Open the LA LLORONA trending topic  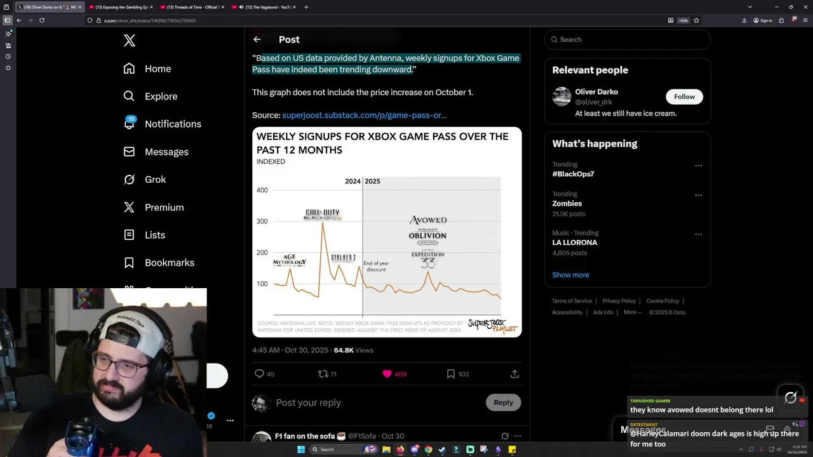pos(574,242)
